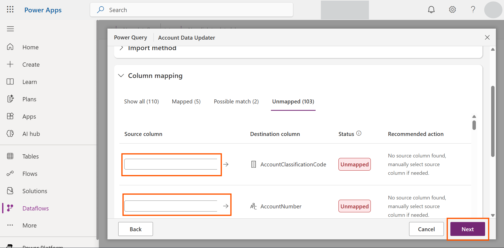Click the Cancel button
Image resolution: width=504 pixels, height=248 pixels.
click(426, 229)
